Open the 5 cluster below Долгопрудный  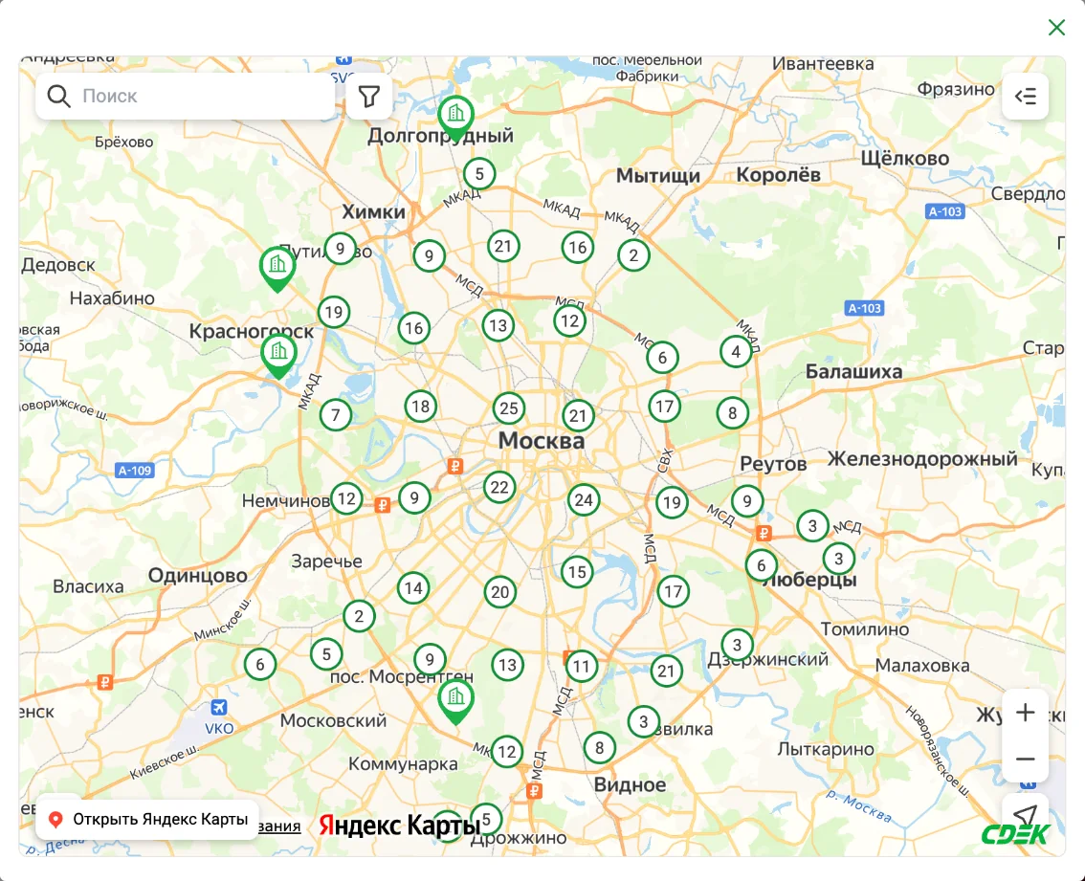pyautogui.click(x=479, y=174)
